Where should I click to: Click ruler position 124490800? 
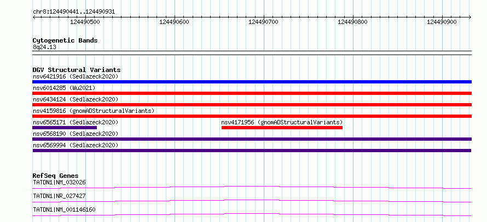[352, 22]
